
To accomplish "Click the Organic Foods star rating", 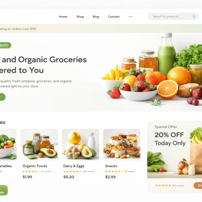I will (31, 171).
